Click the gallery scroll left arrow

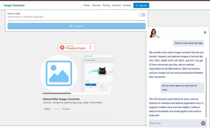coord(41,94)
